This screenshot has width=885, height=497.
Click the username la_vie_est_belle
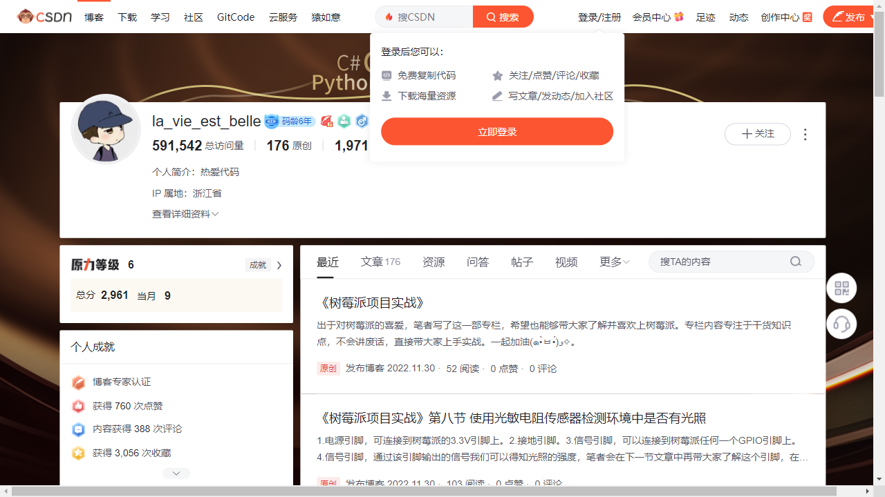pos(207,121)
